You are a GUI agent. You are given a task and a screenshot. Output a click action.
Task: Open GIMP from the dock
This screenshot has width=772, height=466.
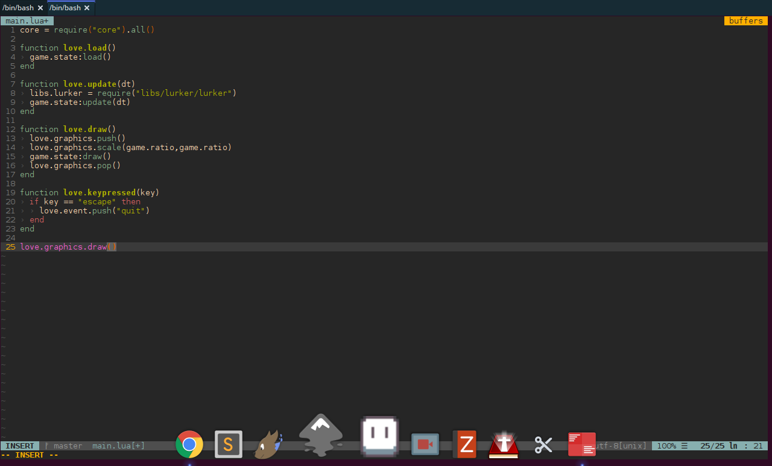click(268, 445)
